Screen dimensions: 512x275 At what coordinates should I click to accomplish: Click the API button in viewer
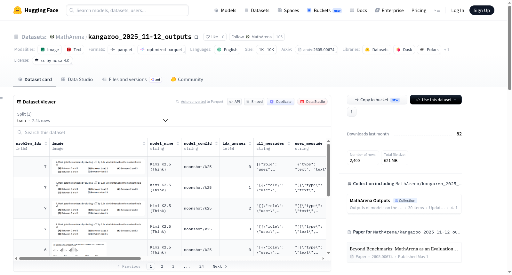[234, 102]
